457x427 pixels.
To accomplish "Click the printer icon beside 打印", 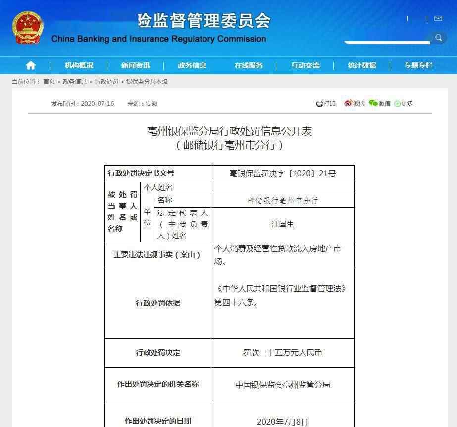I will [319, 103].
